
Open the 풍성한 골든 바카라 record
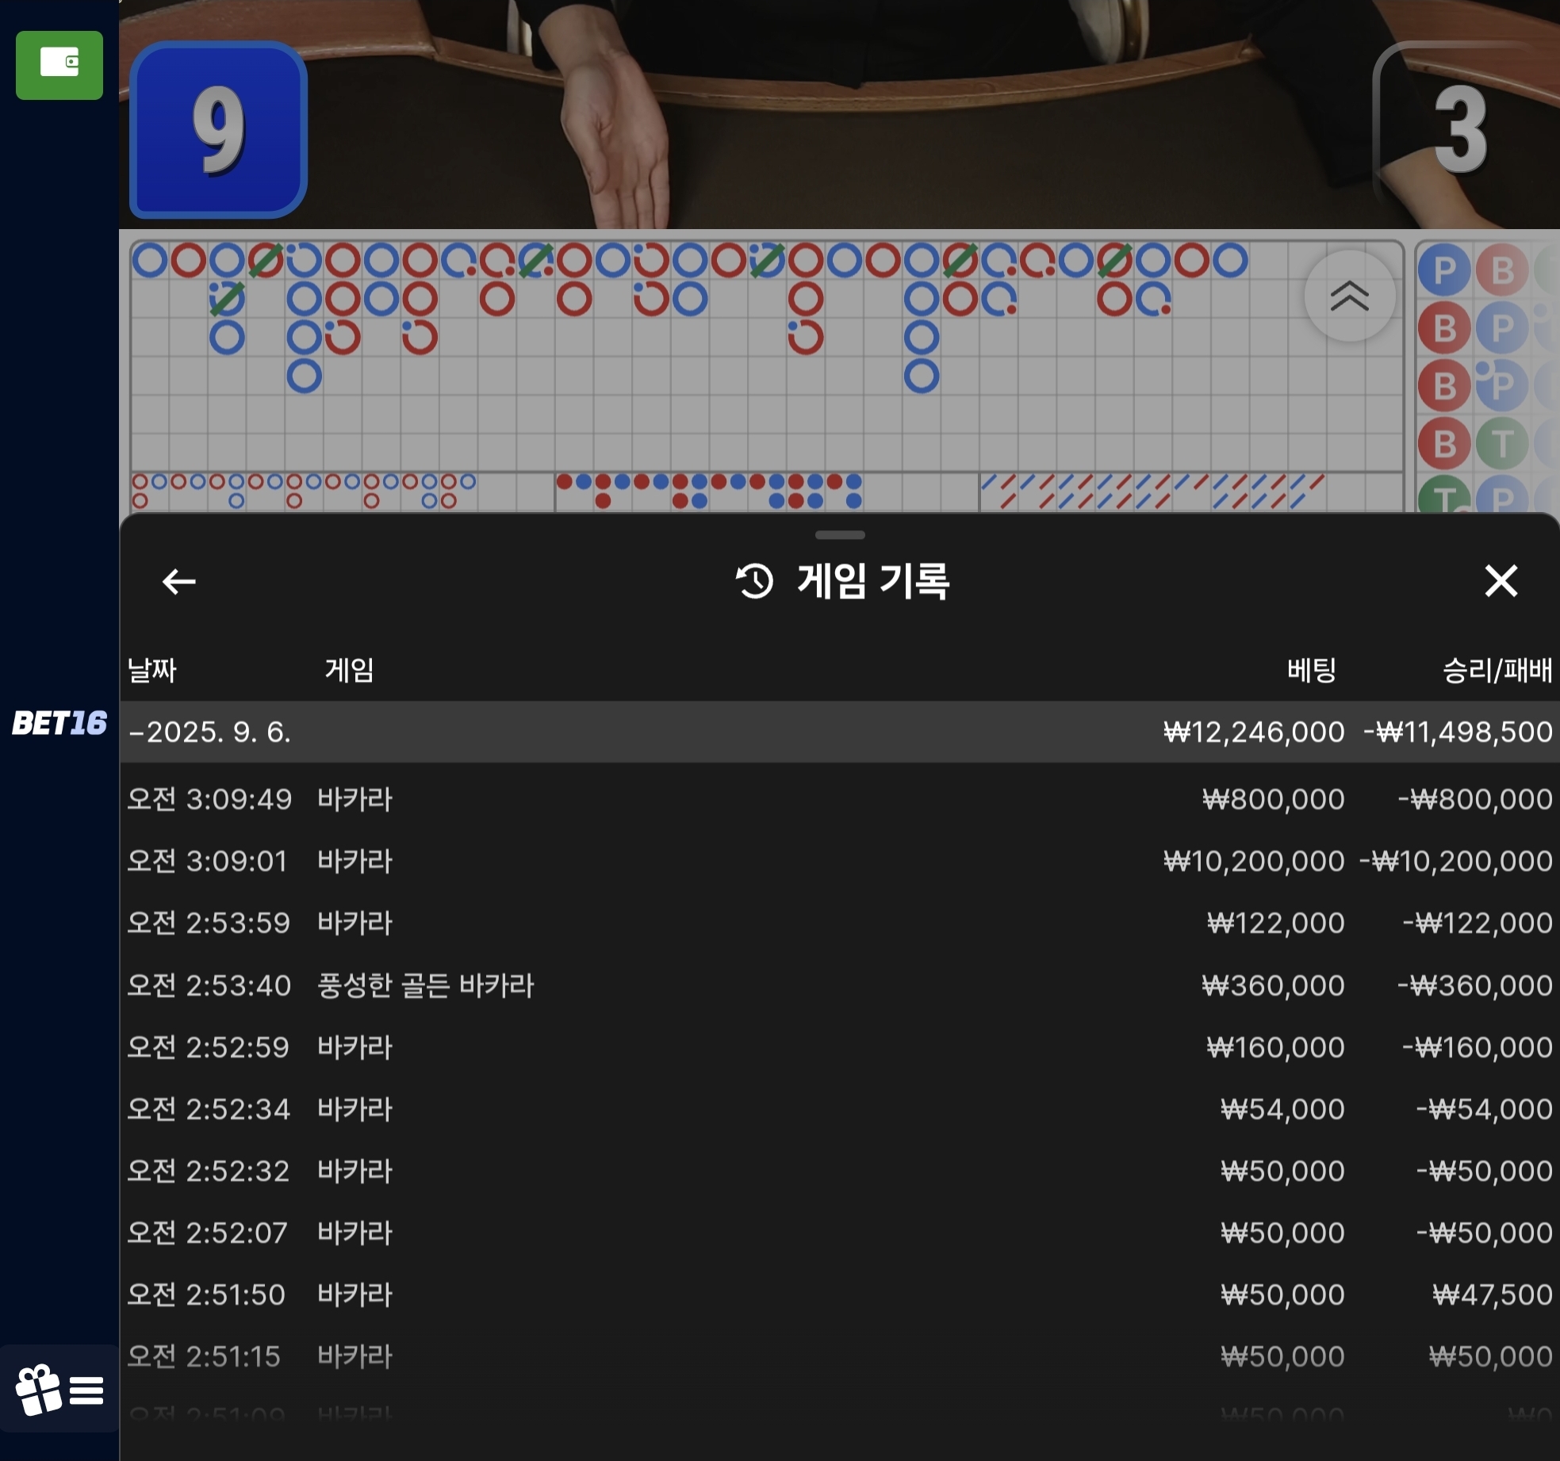tap(840, 985)
